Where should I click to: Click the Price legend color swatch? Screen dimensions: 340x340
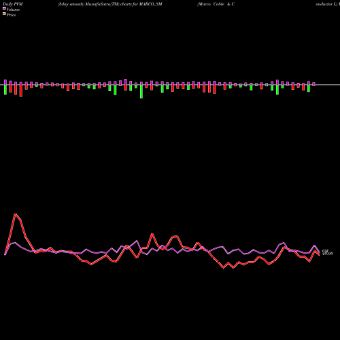click(4, 14)
